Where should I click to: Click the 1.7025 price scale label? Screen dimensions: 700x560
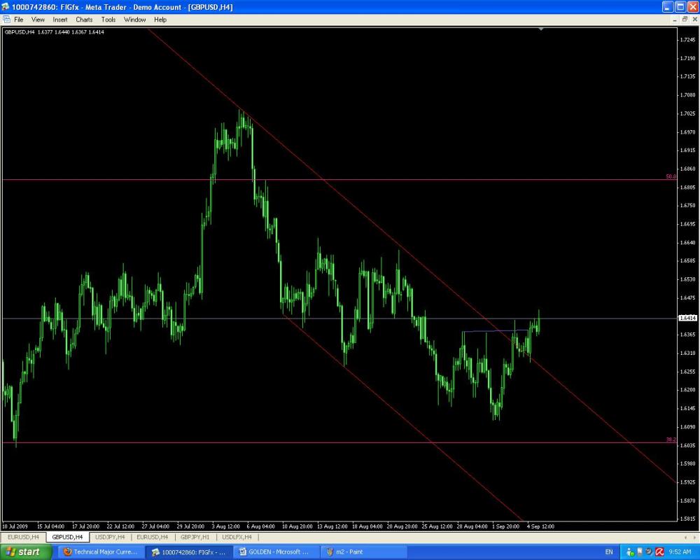click(687, 113)
